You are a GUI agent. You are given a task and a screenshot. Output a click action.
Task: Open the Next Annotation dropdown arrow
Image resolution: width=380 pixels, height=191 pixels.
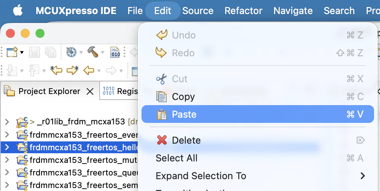point(21,71)
